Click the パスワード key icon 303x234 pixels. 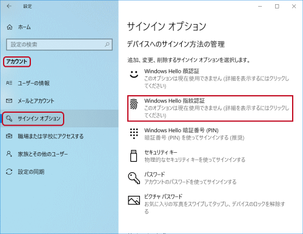pos(134,178)
